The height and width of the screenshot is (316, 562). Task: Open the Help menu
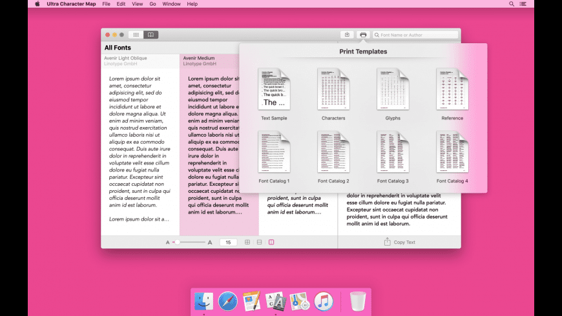click(192, 4)
